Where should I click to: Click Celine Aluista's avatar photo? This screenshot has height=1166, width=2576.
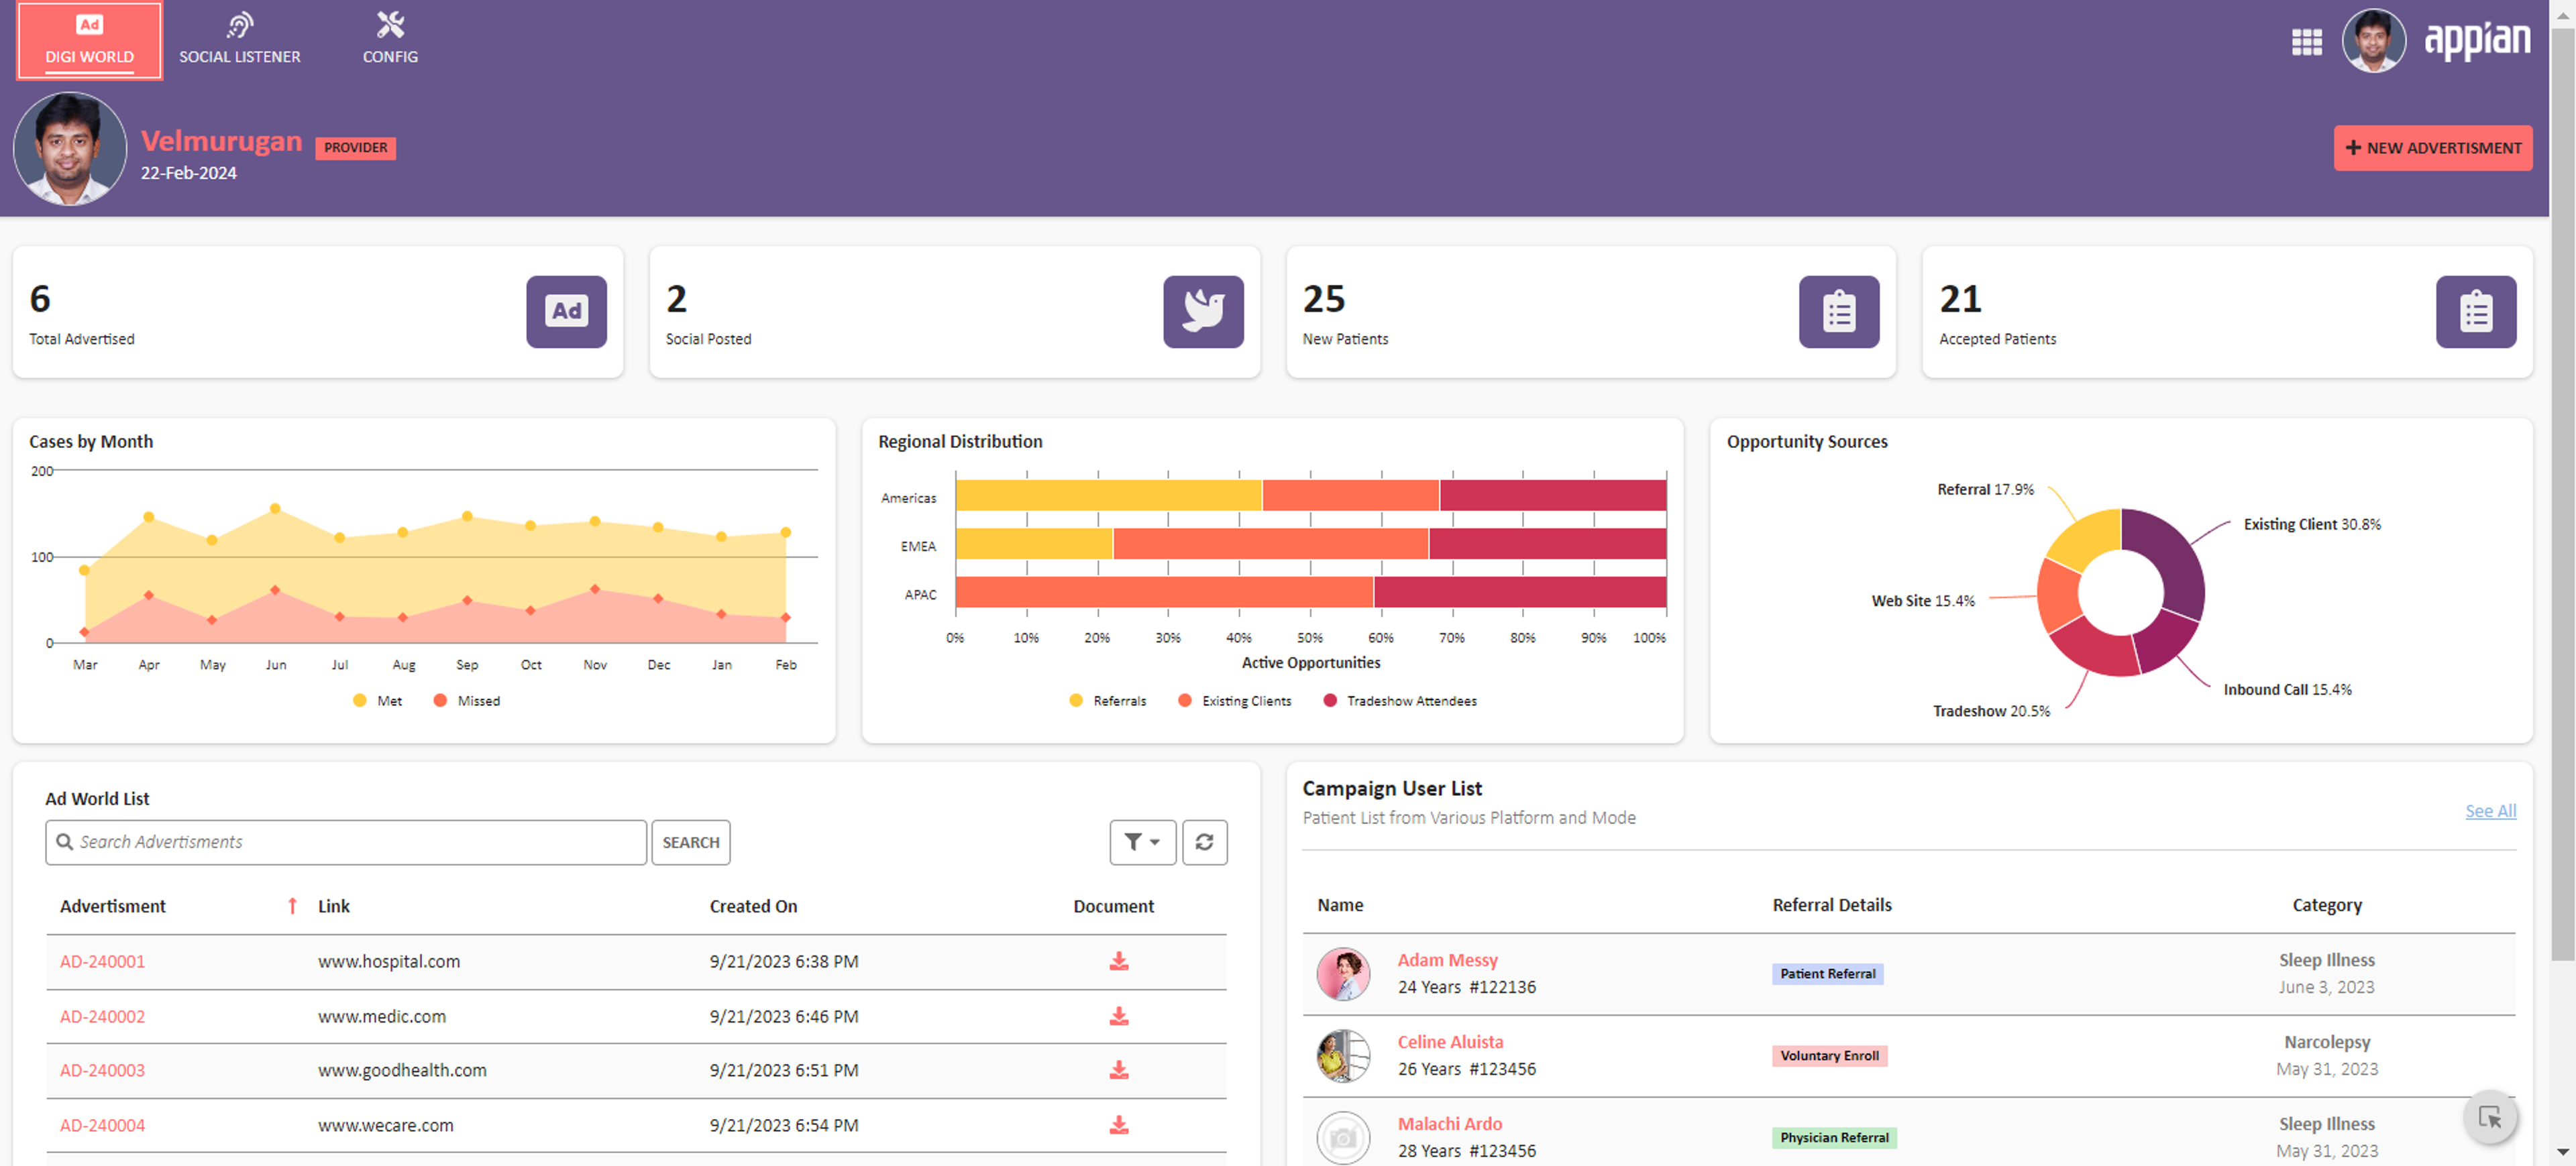(x=1343, y=1056)
